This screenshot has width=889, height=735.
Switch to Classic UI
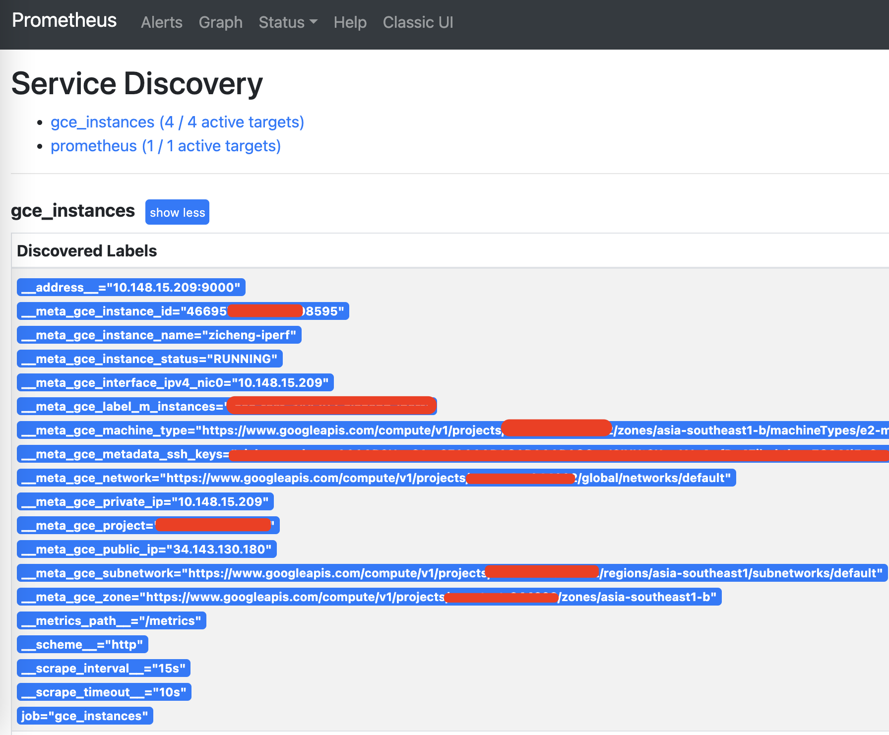tap(418, 22)
